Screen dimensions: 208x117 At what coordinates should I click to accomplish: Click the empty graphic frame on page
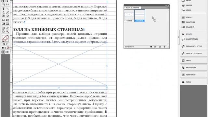[60, 64]
